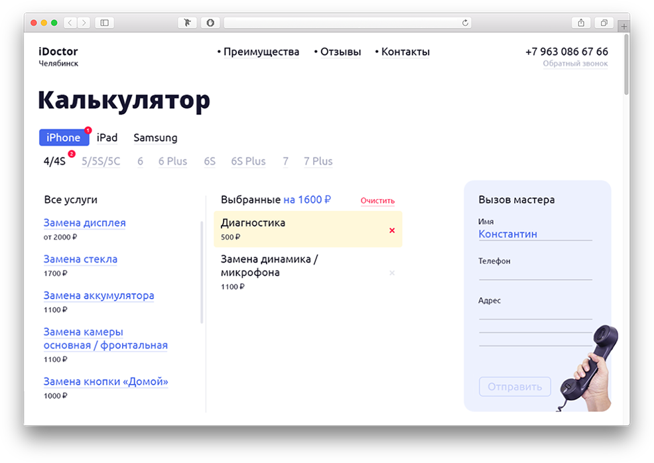Focus the Safari address bar
The height and width of the screenshot is (463, 654).
[348, 23]
